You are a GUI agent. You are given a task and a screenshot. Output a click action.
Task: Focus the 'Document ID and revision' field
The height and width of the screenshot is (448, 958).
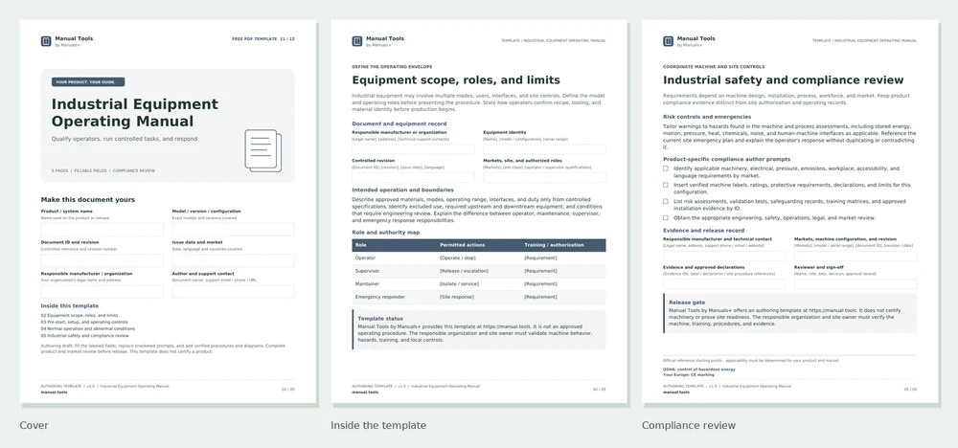click(103, 260)
